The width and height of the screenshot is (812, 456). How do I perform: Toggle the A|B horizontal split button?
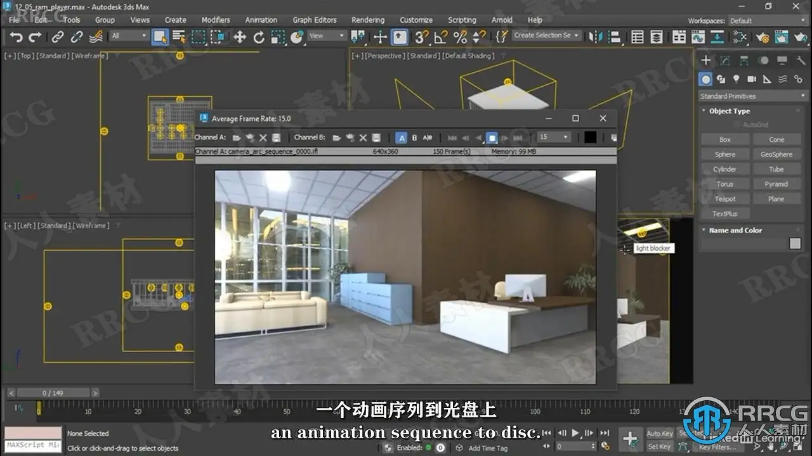pos(428,137)
